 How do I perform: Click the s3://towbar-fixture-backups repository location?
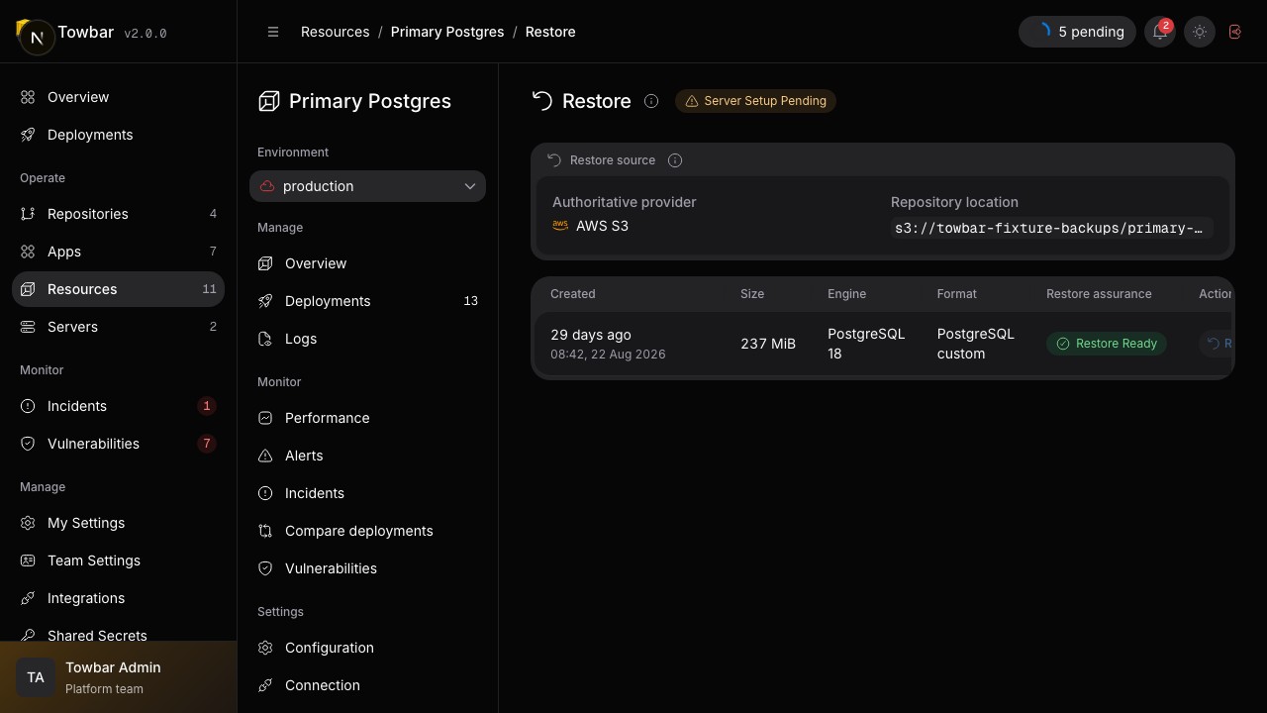1051,228
